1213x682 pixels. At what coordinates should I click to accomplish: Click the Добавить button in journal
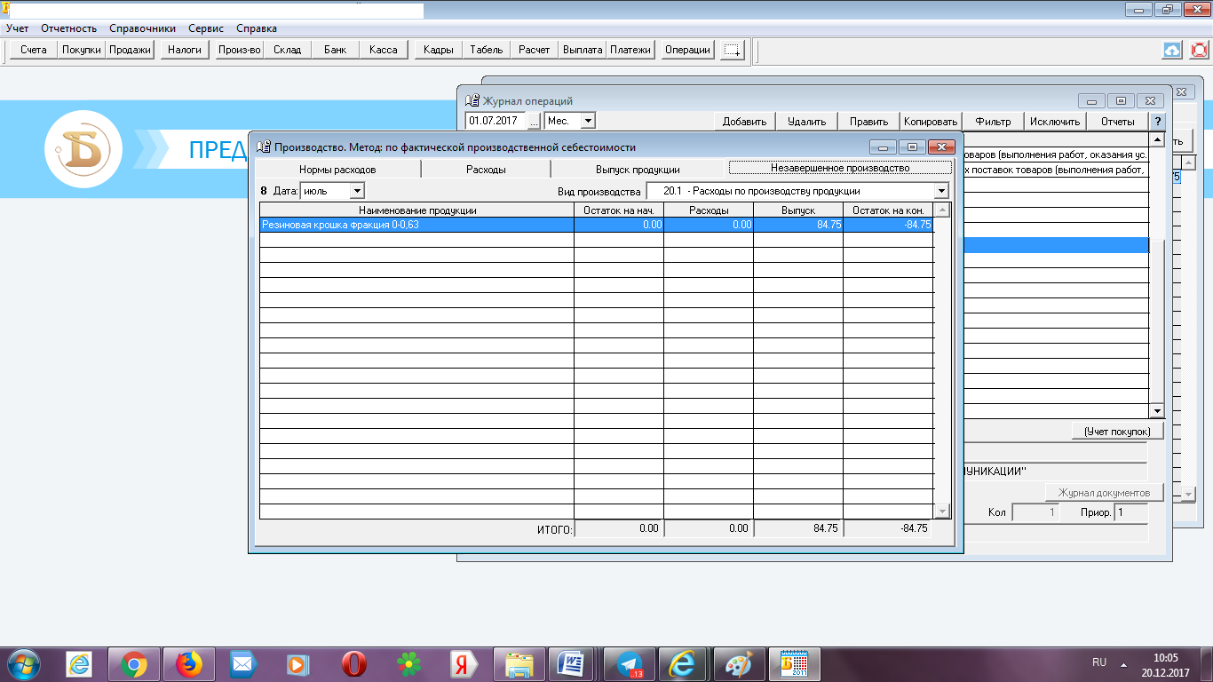[x=744, y=121]
